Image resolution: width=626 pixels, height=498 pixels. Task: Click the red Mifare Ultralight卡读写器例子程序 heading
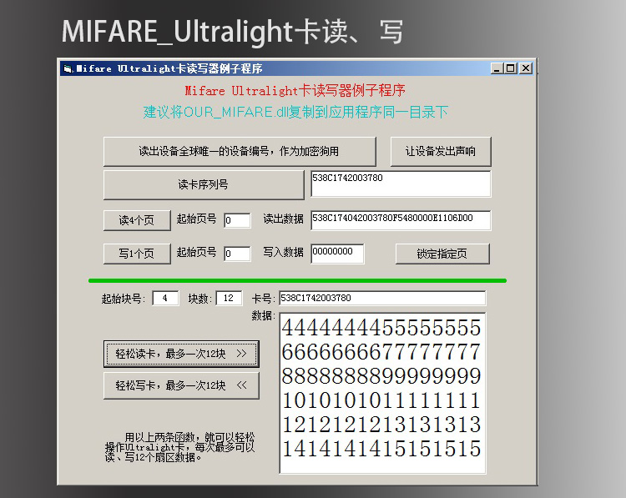tap(295, 91)
